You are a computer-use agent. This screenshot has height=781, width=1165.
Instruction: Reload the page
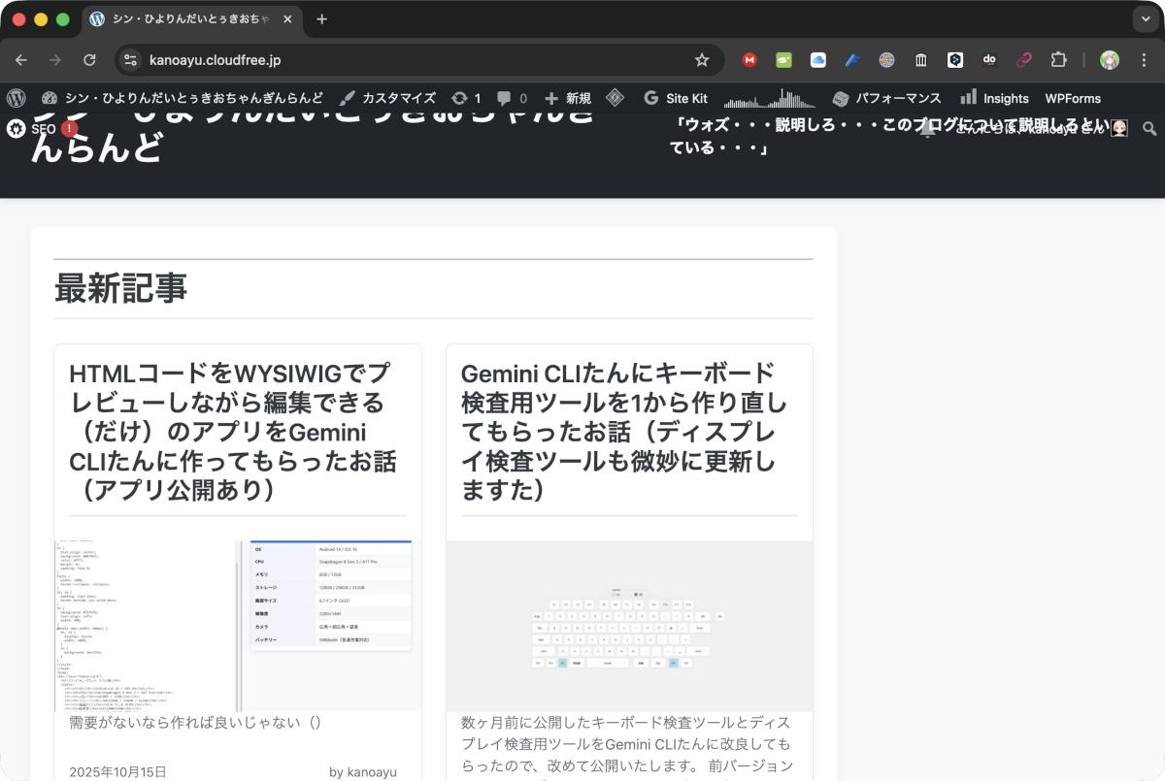click(89, 60)
